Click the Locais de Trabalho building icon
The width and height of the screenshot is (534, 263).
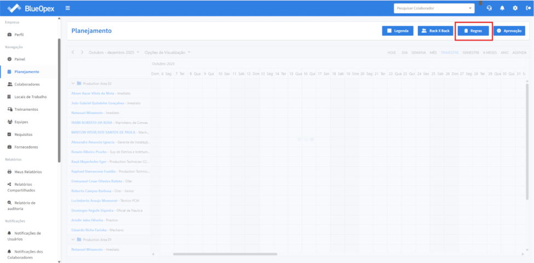(9, 97)
